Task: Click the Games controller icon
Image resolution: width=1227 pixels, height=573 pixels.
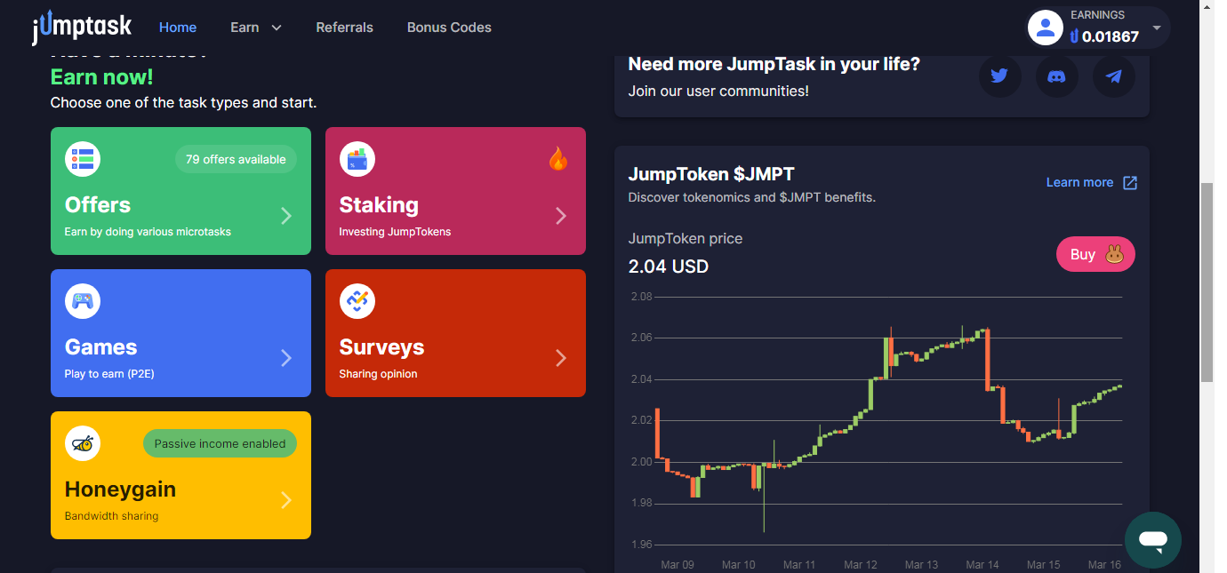Action: tap(83, 301)
